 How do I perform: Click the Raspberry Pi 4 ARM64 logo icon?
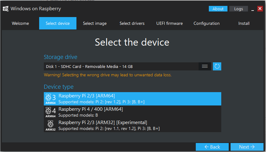[50, 112]
